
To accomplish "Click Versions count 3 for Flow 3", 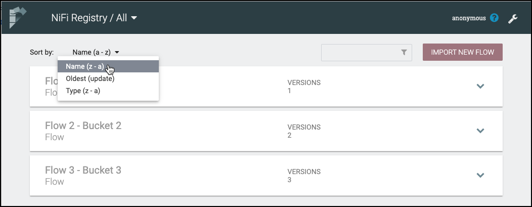I will tap(290, 180).
